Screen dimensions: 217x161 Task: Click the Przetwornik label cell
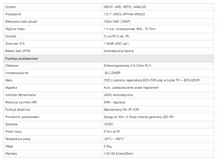click(53, 14)
